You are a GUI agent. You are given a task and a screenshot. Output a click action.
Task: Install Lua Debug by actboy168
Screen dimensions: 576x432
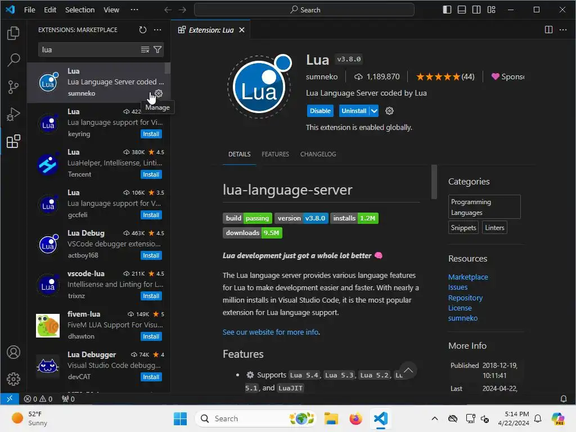[x=151, y=255]
